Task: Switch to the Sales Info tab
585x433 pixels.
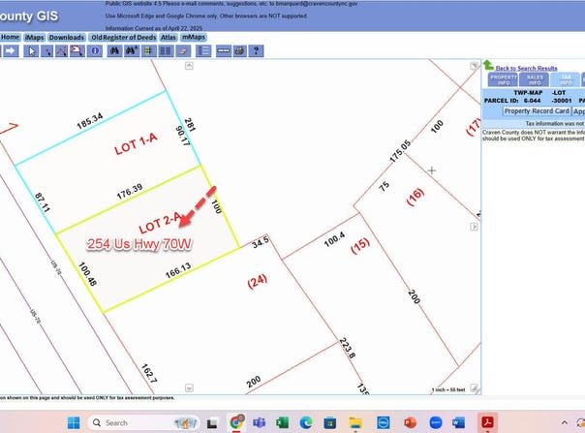Action: 535,81
